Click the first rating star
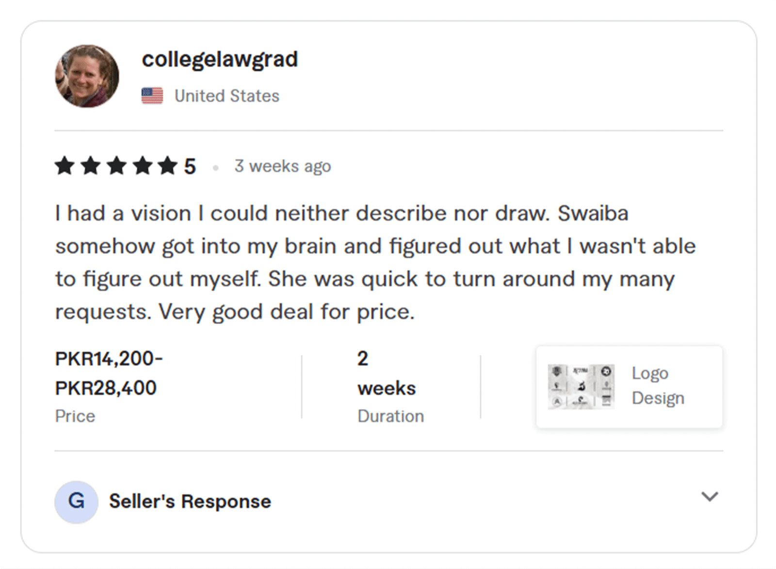The image size is (776, 569). point(65,166)
